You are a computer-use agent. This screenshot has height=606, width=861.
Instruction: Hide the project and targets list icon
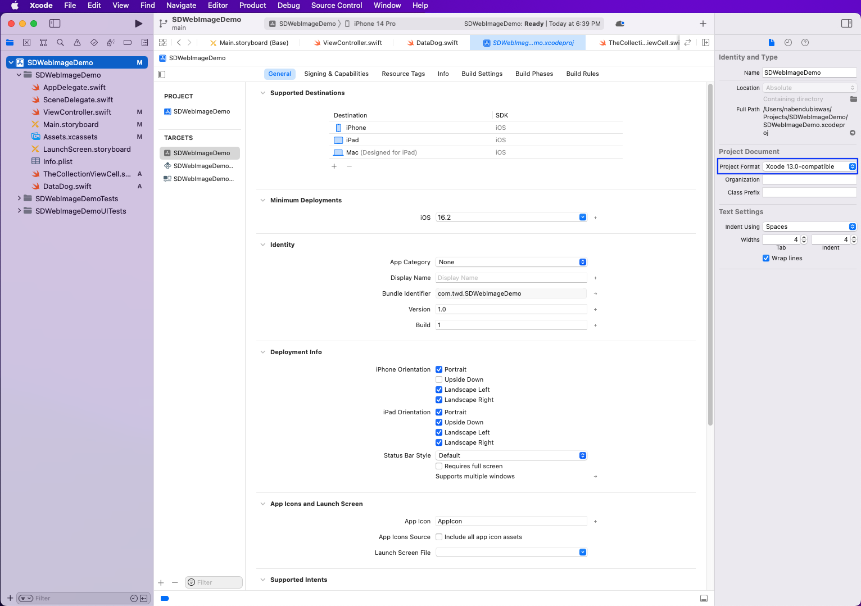coord(162,74)
